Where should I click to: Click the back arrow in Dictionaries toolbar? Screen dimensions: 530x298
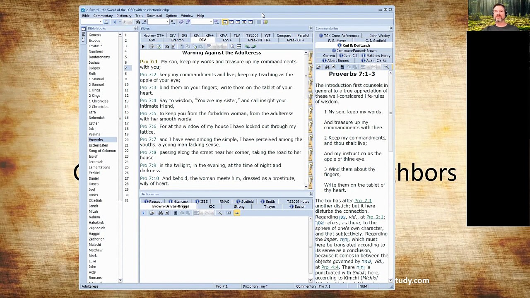coord(143,213)
